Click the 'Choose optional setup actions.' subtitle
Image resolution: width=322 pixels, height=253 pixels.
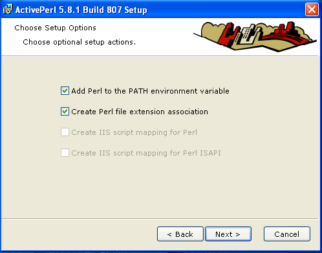[x=80, y=42]
